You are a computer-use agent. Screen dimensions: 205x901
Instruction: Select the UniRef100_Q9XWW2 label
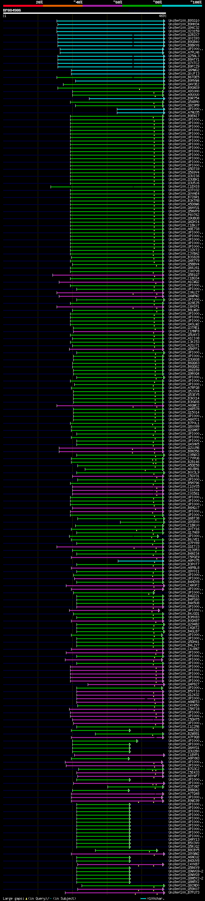tap(184, 854)
